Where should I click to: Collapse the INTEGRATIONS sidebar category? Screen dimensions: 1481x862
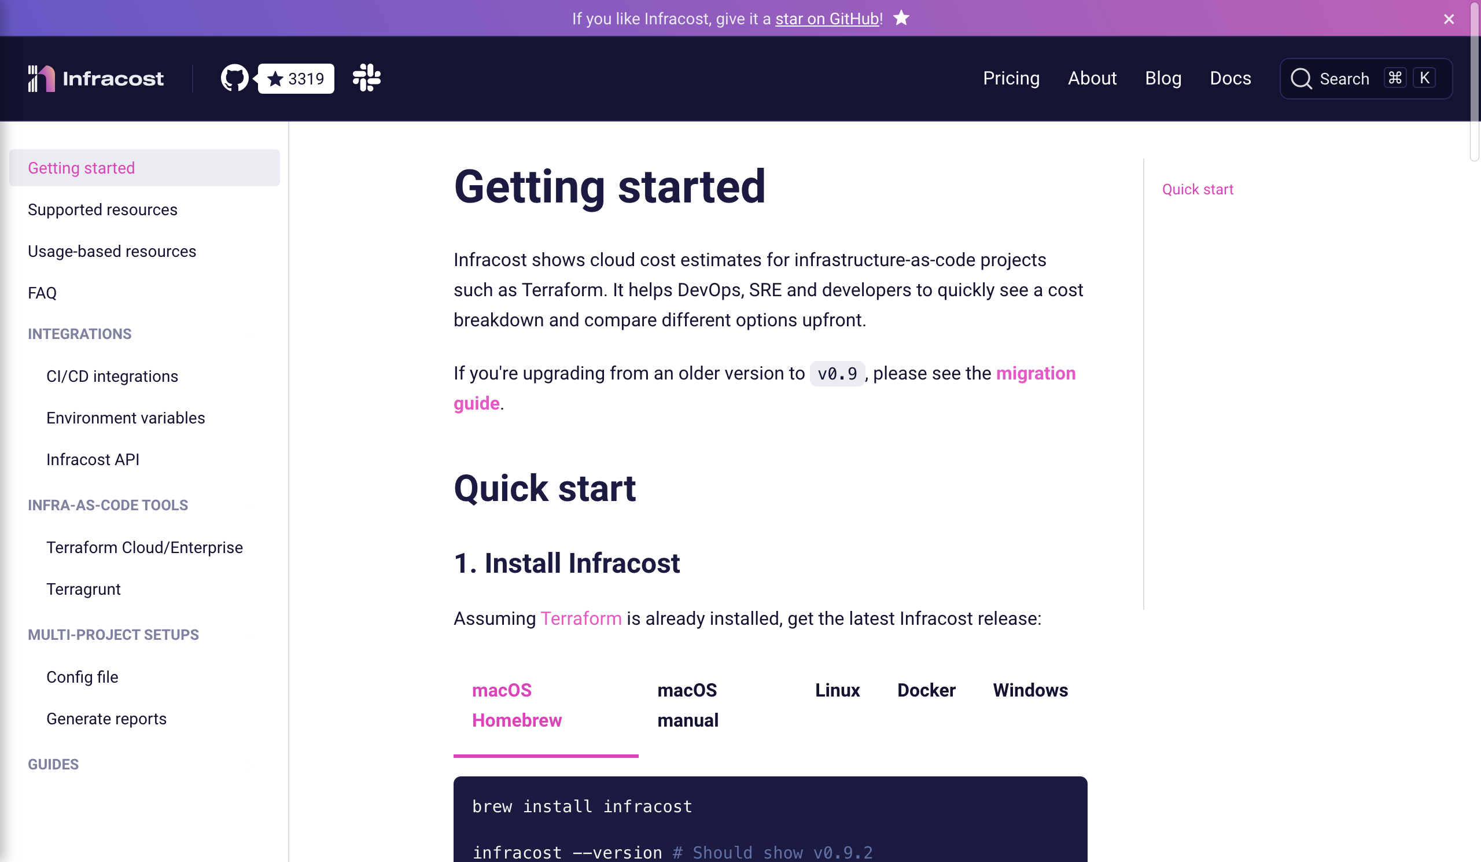pos(79,334)
